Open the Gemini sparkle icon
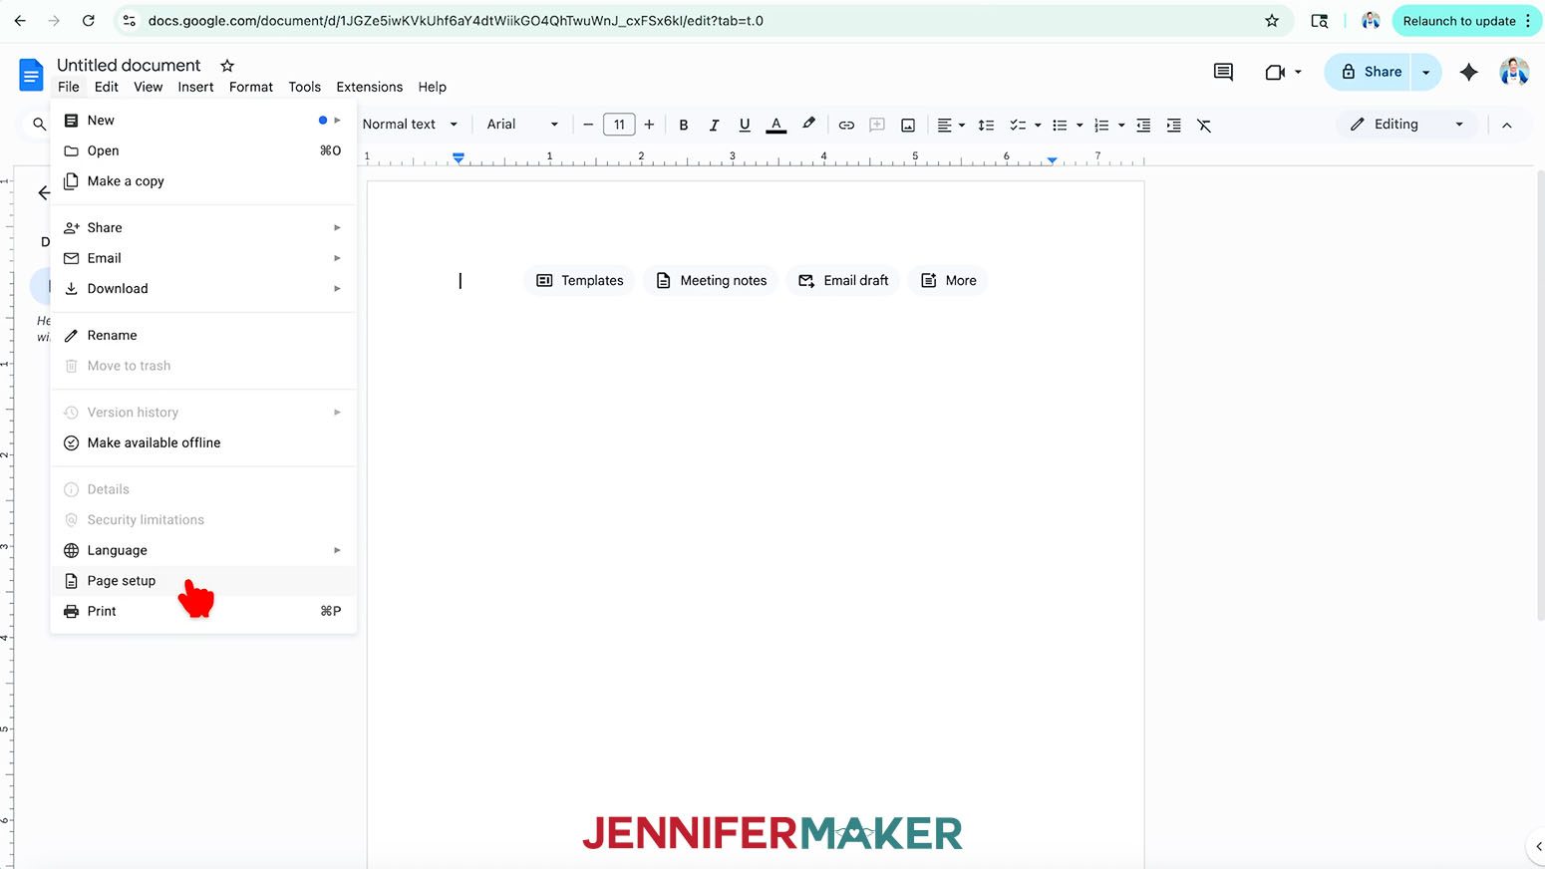The width and height of the screenshot is (1545, 869). pos(1468,72)
